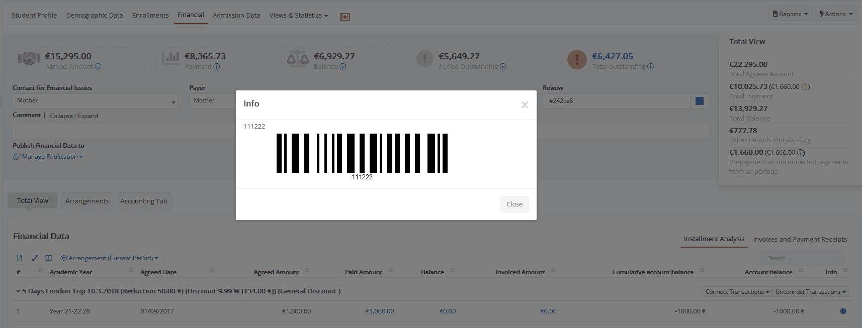Click the Review color code field
862x328 pixels.
point(616,101)
